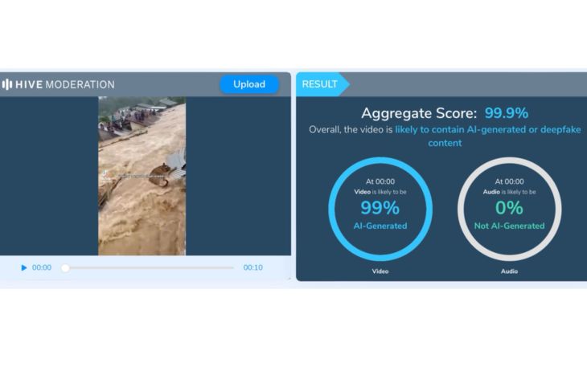The image size is (587, 391).
Task: Open the RESULT tab
Action: [x=319, y=84]
